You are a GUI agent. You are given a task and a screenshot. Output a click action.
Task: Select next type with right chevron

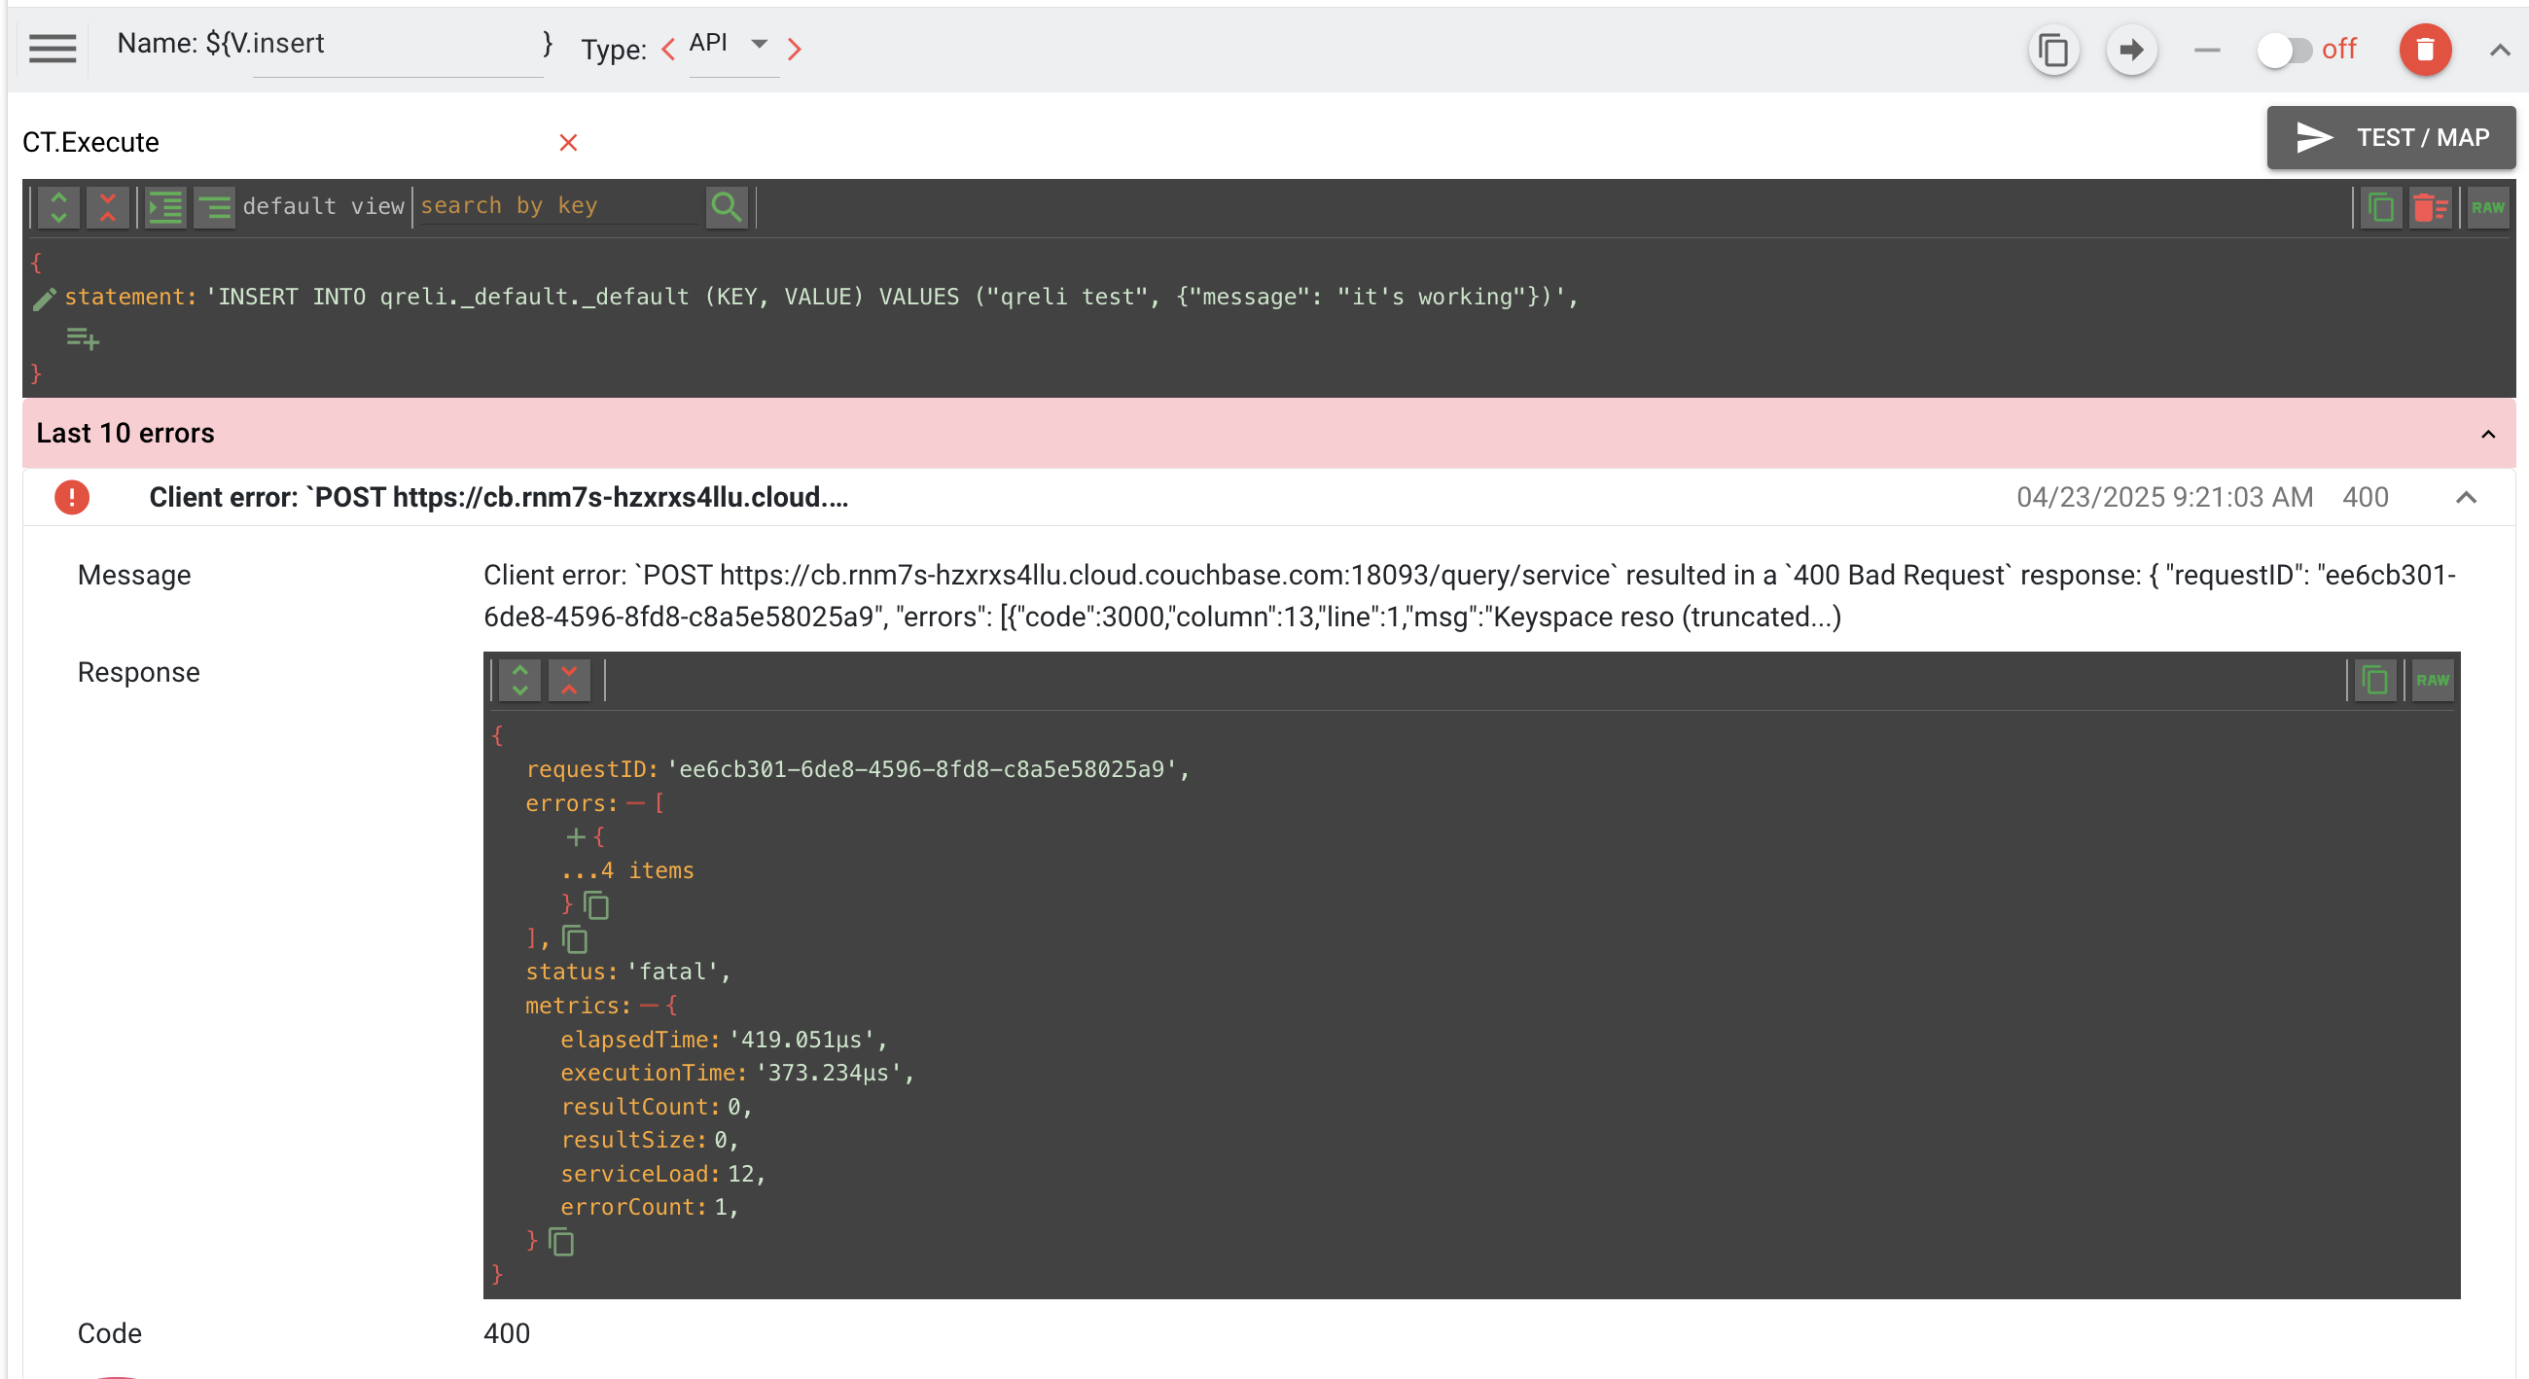pyautogui.click(x=795, y=49)
